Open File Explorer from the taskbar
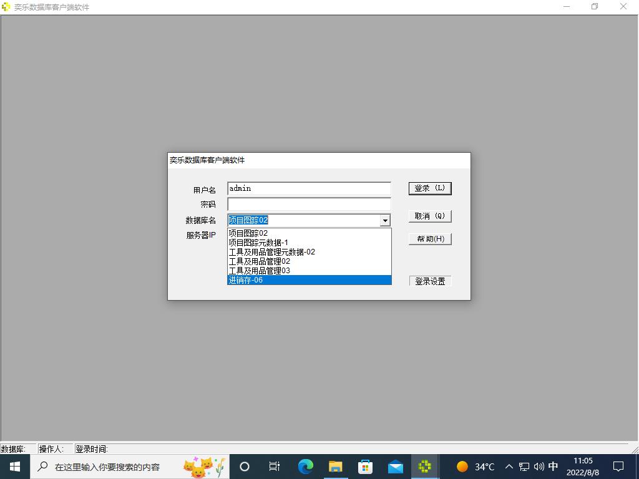639x479 pixels. coord(335,467)
